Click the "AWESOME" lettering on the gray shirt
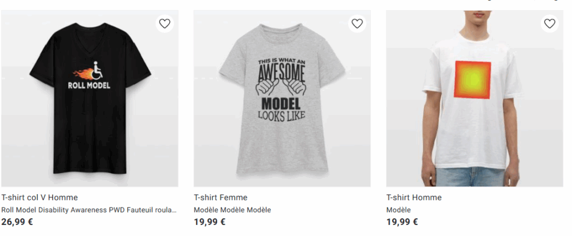 point(282,73)
